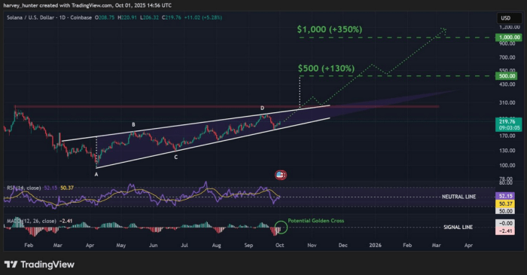Click the 100.00 price axis label

pyautogui.click(x=507, y=166)
